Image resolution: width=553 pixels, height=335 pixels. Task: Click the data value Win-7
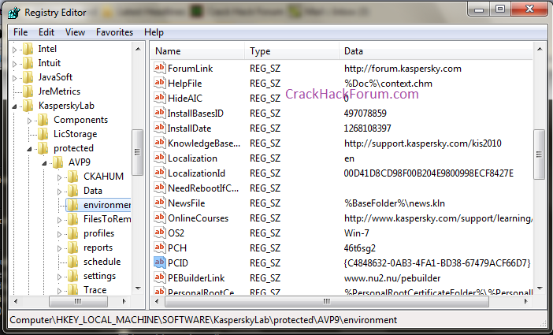[x=357, y=233]
